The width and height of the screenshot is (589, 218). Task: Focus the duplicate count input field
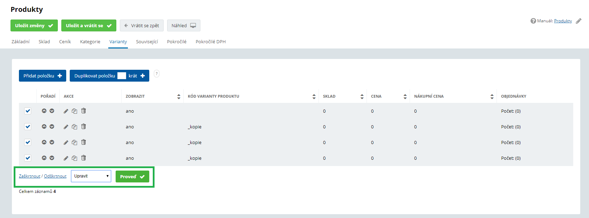[122, 76]
